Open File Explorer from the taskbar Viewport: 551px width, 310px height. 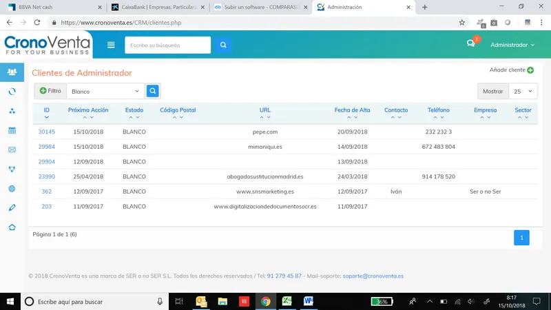(222, 301)
